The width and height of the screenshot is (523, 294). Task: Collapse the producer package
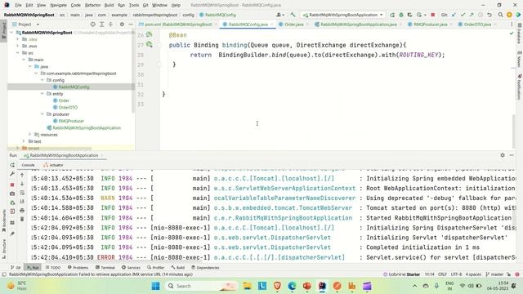(42, 114)
